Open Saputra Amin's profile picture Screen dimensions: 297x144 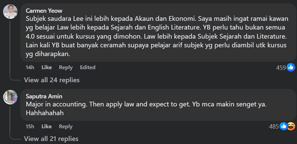point(10,97)
